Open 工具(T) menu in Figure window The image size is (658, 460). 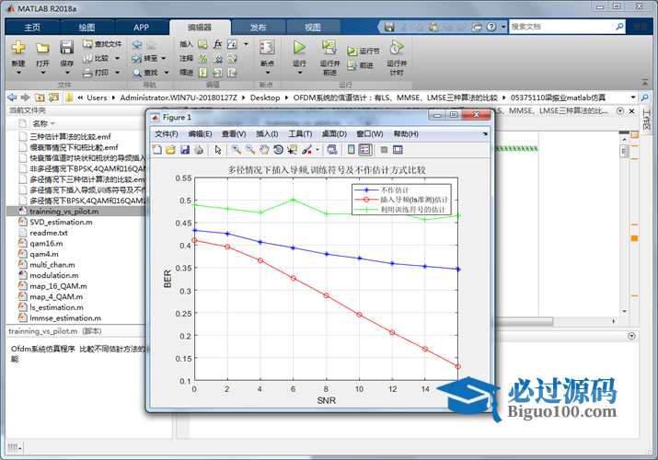[300, 133]
